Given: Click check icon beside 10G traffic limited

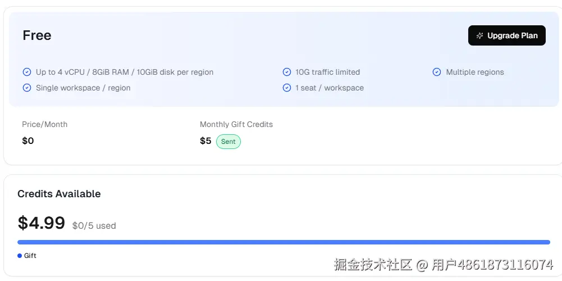Looking at the screenshot, I should pyautogui.click(x=286, y=72).
